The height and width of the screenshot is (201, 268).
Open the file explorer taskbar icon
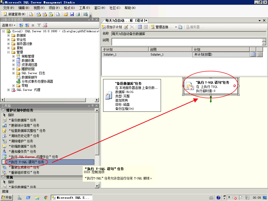37,198
